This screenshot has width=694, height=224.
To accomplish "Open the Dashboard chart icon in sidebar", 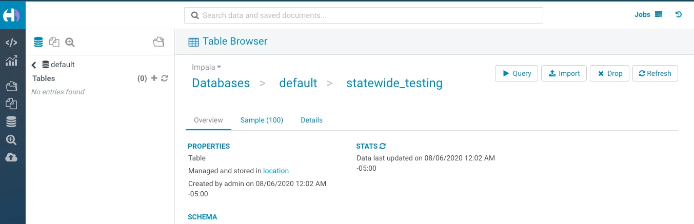I will (11, 61).
